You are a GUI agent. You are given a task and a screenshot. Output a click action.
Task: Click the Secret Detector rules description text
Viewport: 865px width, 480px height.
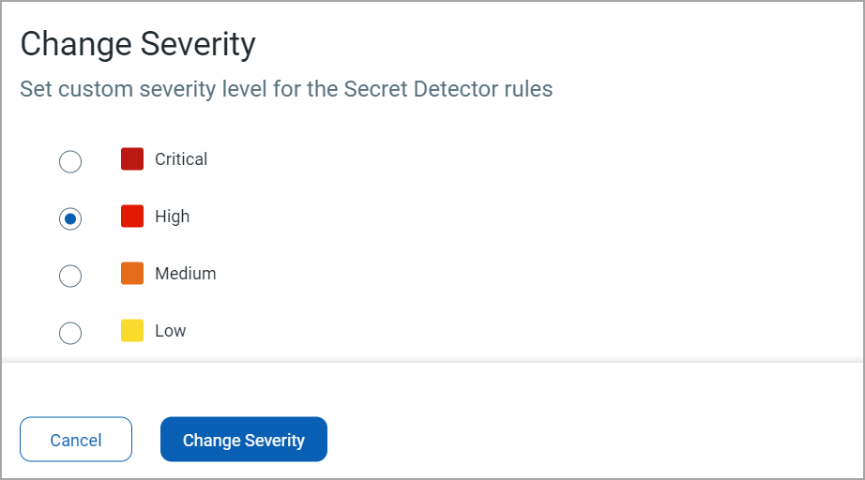pos(286,90)
